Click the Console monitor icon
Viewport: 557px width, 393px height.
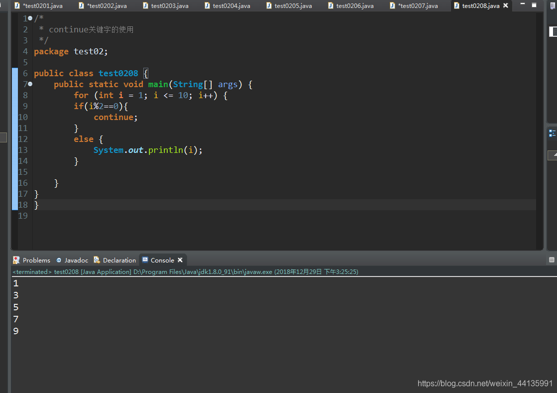(145, 260)
